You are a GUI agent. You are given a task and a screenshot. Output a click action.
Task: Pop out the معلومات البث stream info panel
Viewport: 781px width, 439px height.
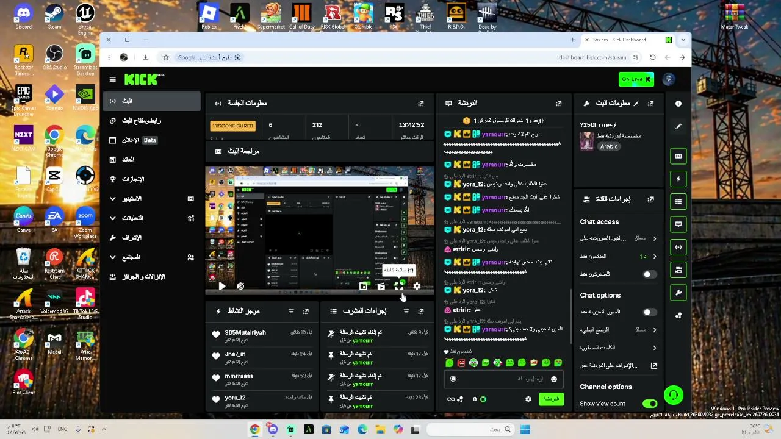(650, 104)
